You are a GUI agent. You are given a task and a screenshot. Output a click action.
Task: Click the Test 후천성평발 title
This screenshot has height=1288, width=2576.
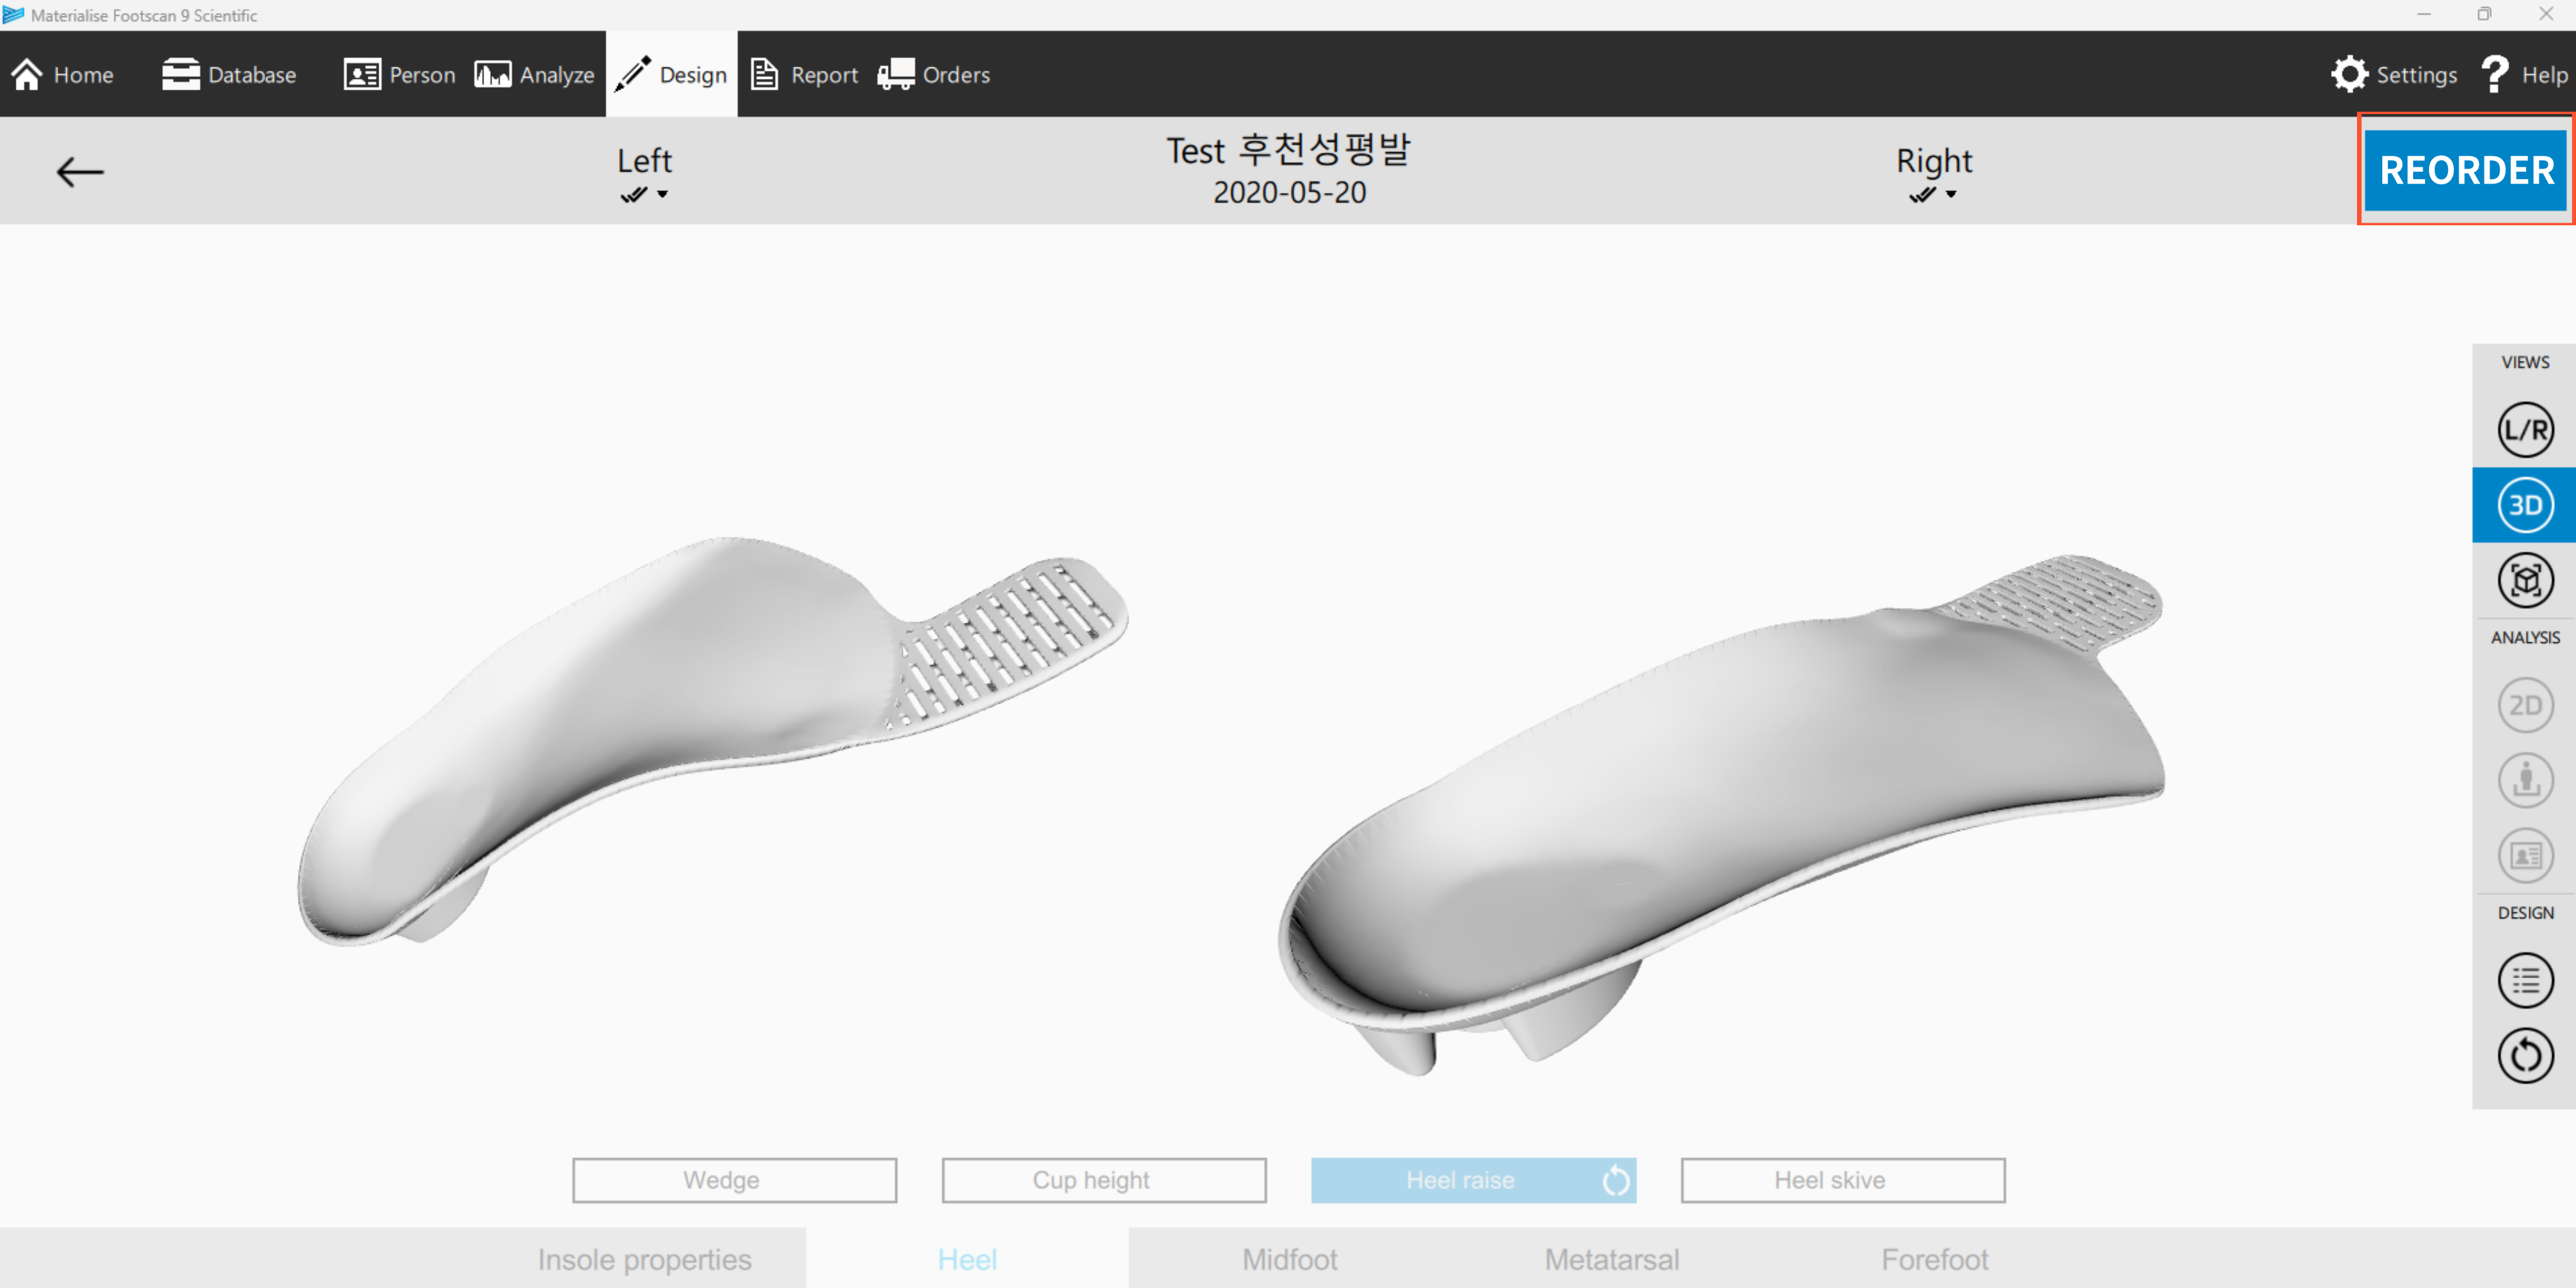click(x=1288, y=150)
